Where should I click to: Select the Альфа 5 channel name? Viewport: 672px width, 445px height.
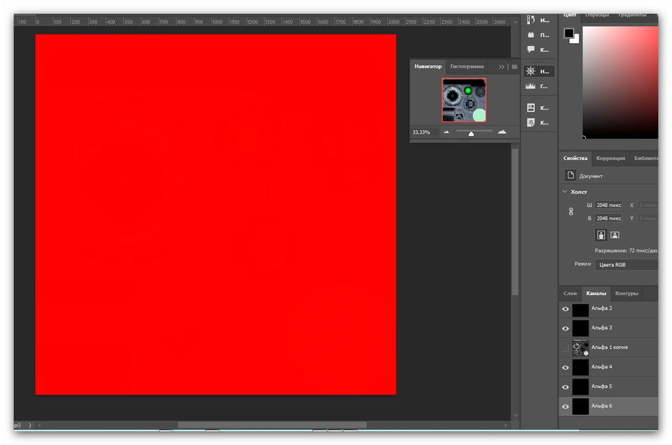point(601,387)
